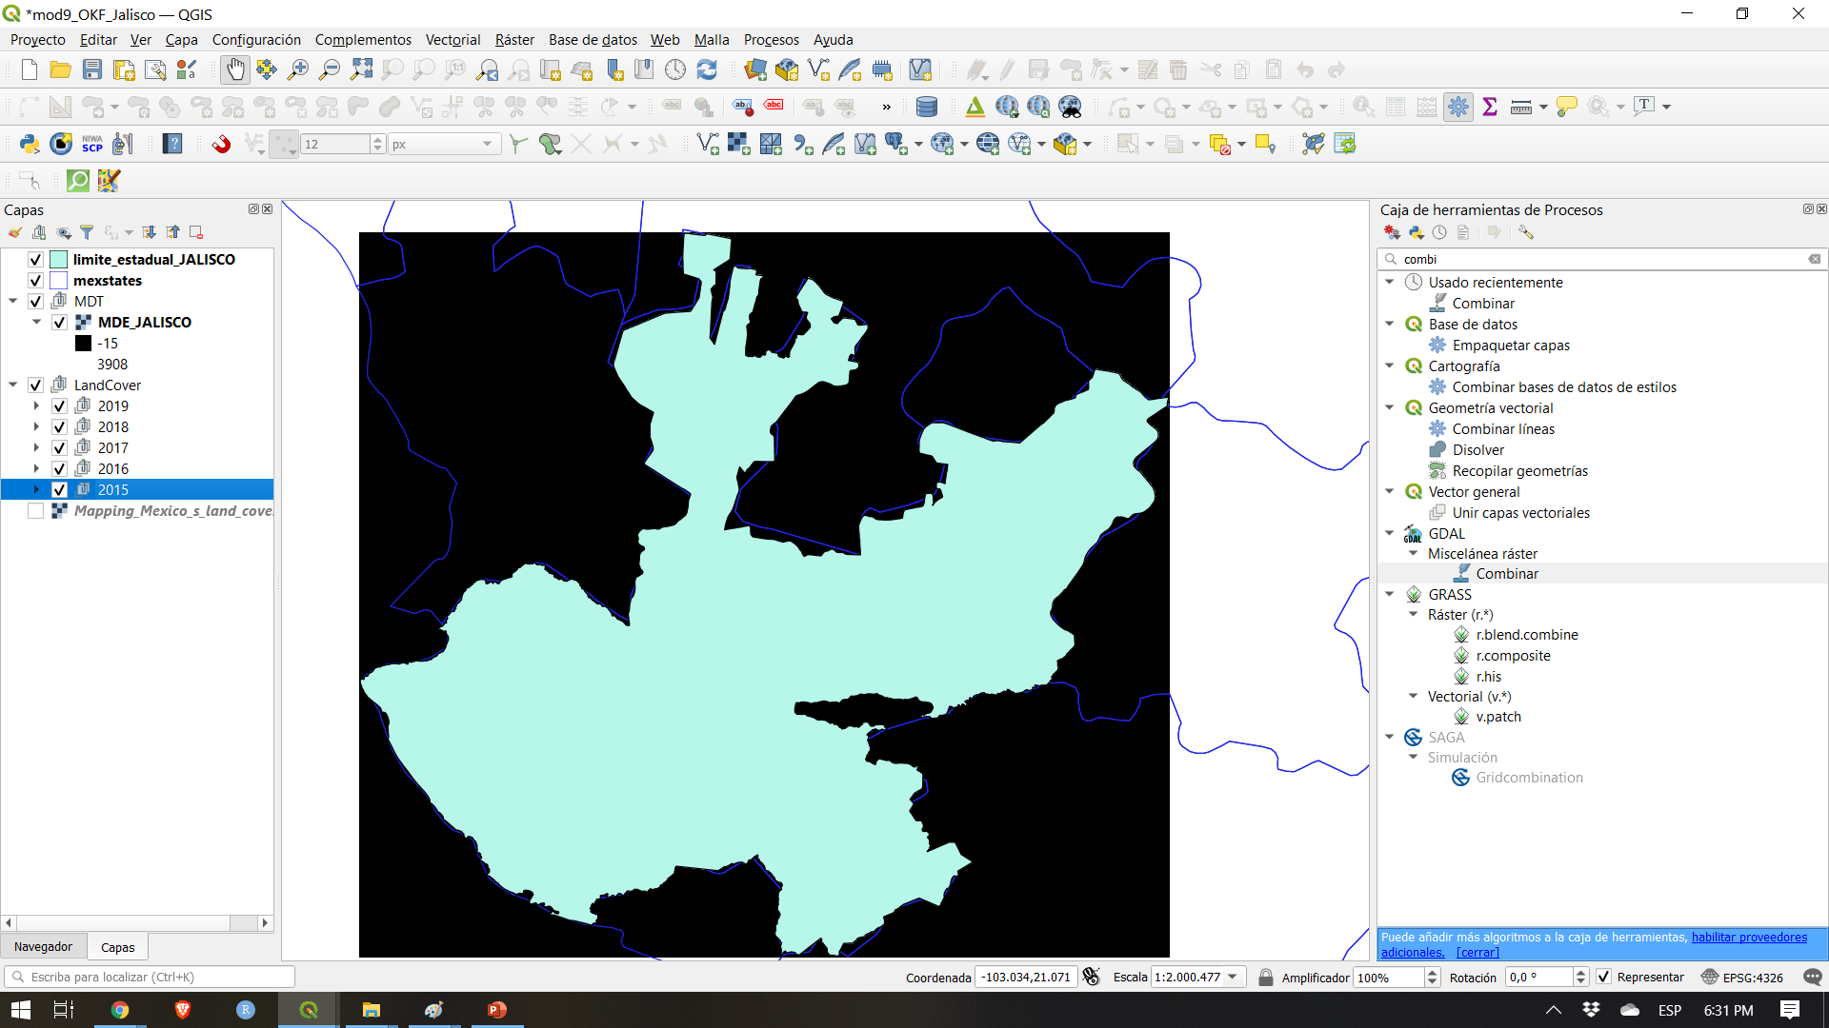
Task: Open the Proyecto menu
Action: coord(37,39)
